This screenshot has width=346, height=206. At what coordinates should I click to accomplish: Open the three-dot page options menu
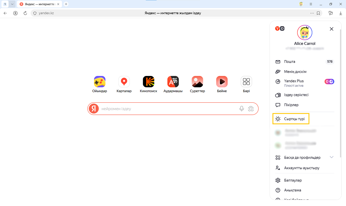point(312,13)
